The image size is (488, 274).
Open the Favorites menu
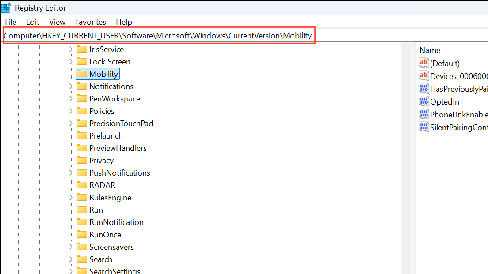coord(91,22)
